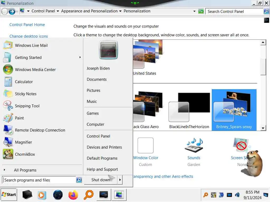270x202 pixels.
Task: Select the United States theme
Action: click(x=148, y=58)
